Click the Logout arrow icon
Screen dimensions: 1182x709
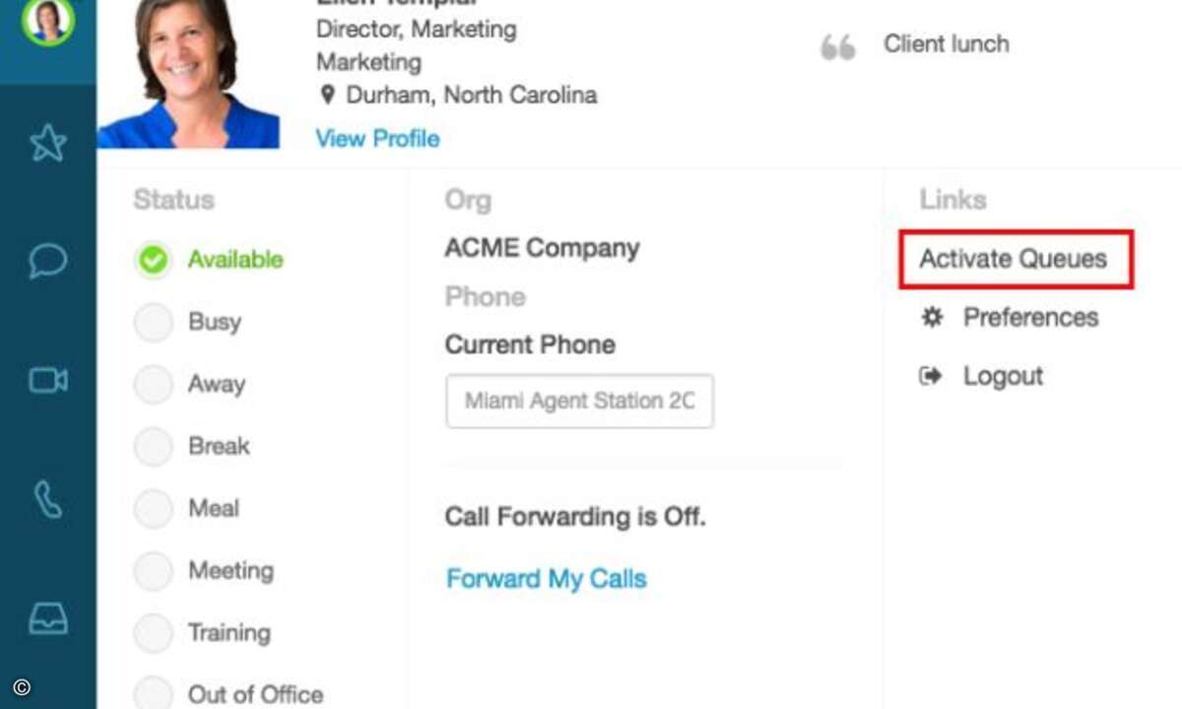tap(931, 376)
